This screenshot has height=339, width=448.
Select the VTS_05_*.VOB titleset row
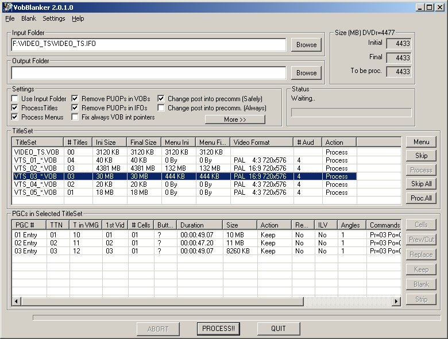point(184,192)
